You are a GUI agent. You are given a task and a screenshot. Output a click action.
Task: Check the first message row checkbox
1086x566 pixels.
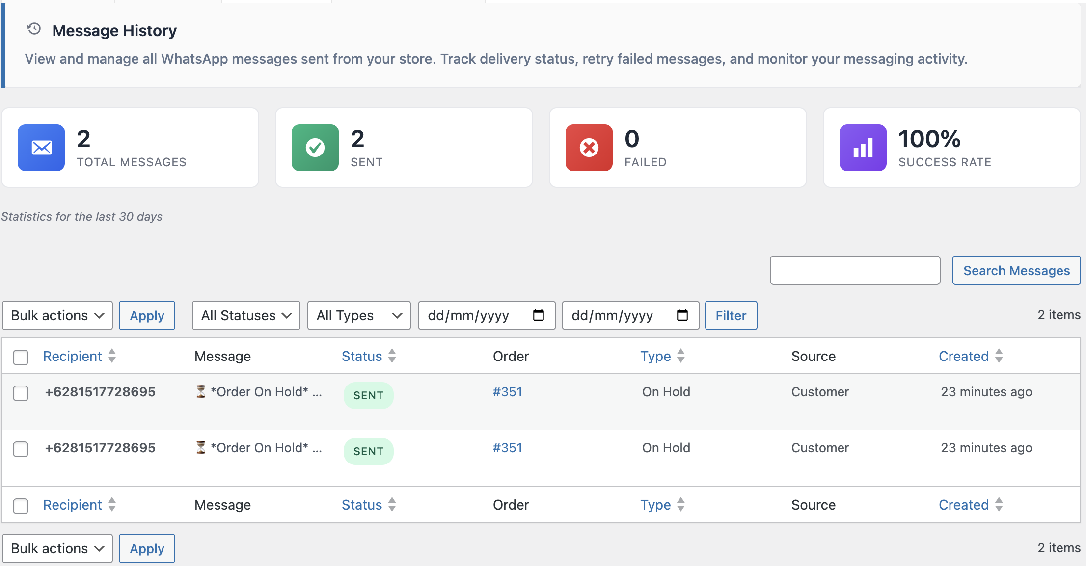tap(21, 393)
